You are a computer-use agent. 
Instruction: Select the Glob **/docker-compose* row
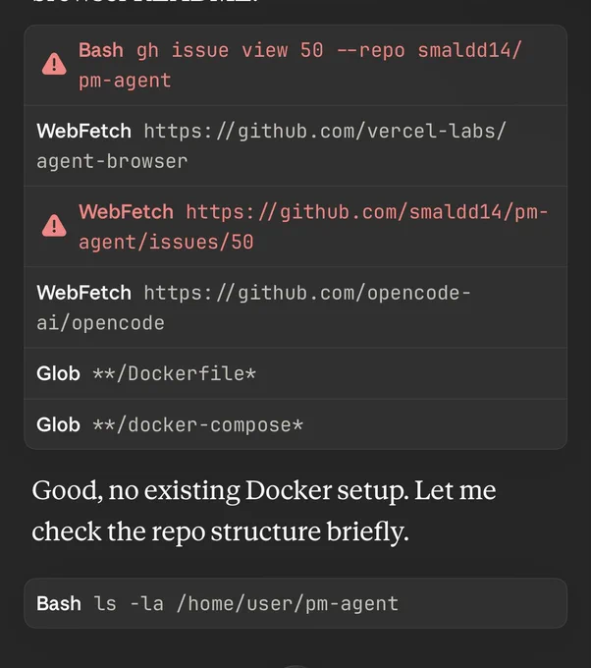point(295,424)
